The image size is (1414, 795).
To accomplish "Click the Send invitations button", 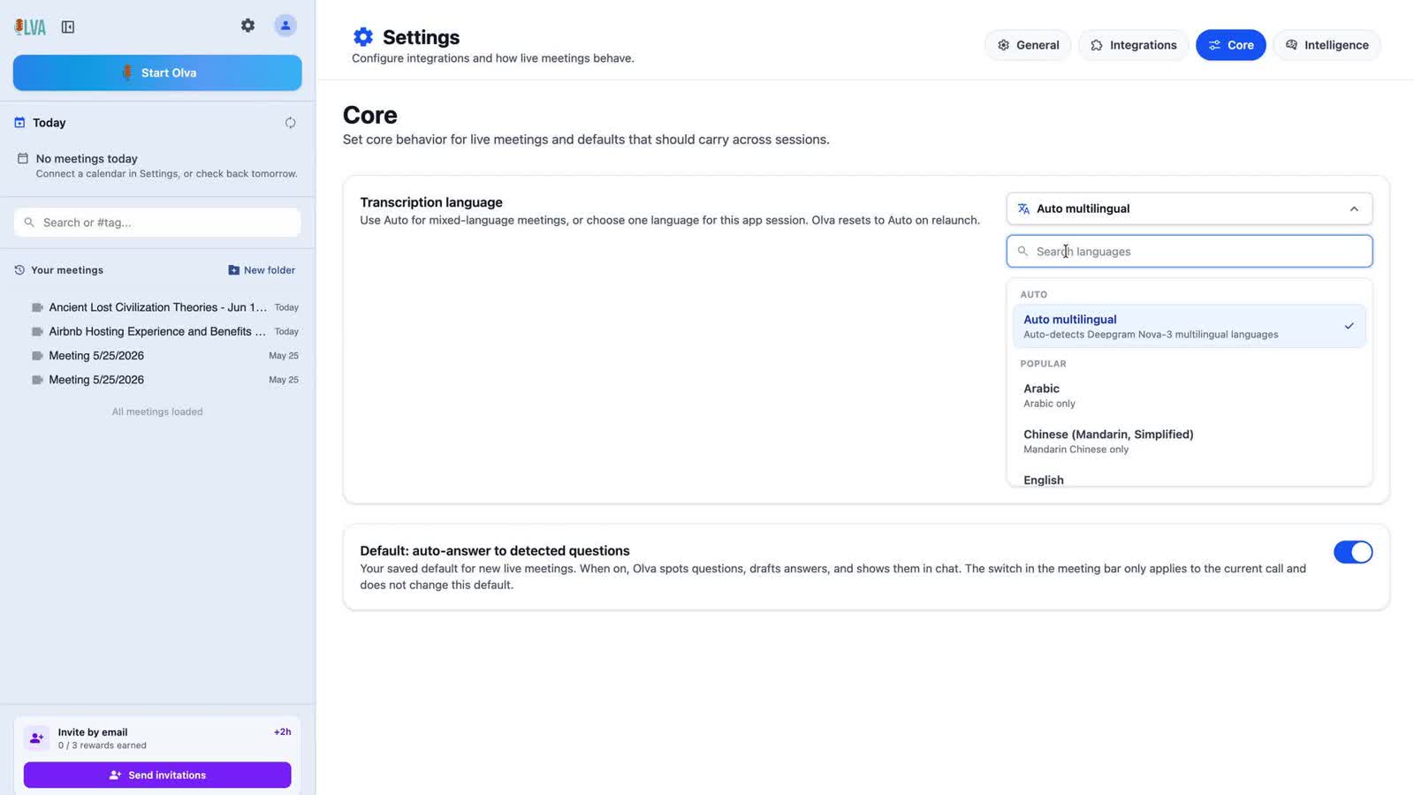I will pyautogui.click(x=157, y=775).
